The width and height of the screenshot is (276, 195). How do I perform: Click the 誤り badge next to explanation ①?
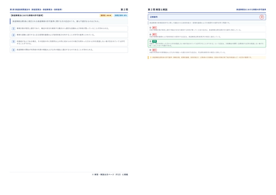(x=154, y=27)
